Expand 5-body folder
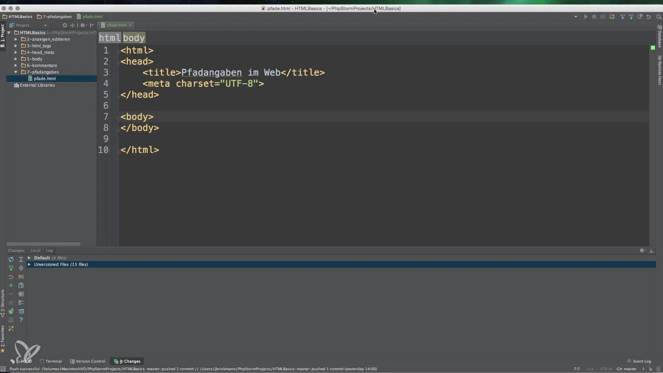The height and width of the screenshot is (373, 663). pos(16,59)
